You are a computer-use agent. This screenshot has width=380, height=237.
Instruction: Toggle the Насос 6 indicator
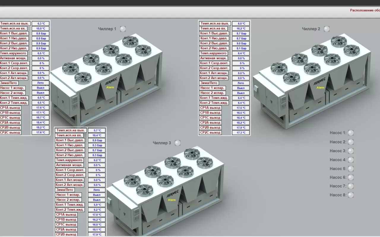pyautogui.click(x=351, y=177)
